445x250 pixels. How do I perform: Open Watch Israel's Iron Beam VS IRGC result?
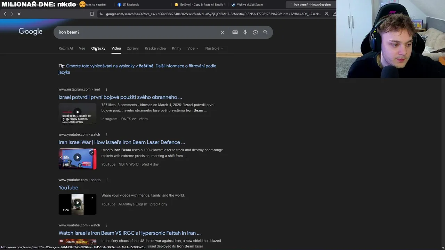coord(130,233)
